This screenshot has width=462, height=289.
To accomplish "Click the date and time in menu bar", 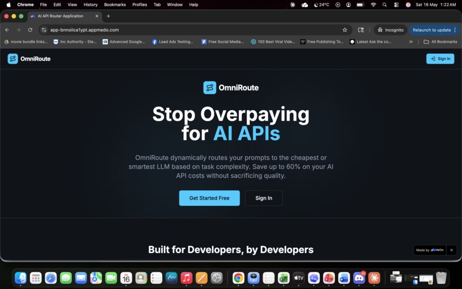I will [x=436, y=5].
